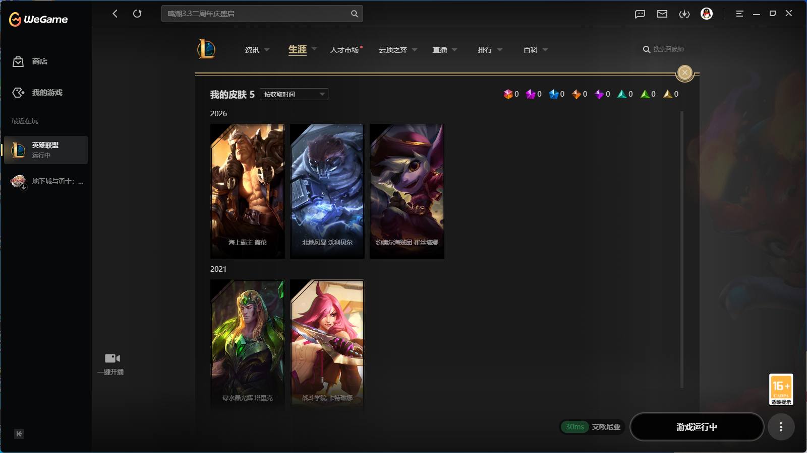The height and width of the screenshot is (453, 807).
Task: Select the 生涯 career tab
Action: [298, 49]
